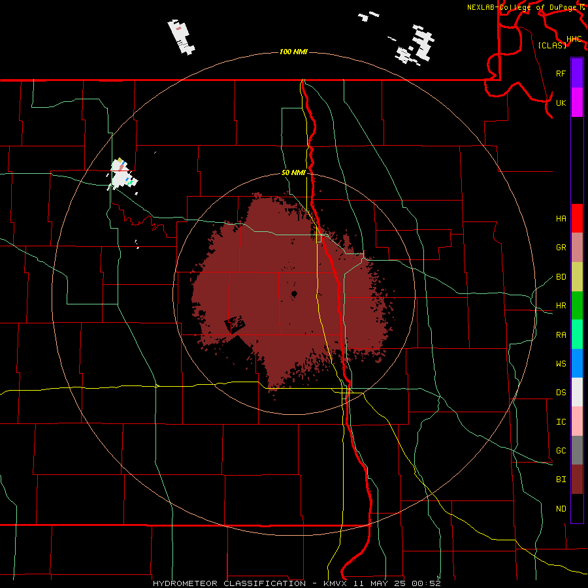This screenshot has width=588, height=588.
Task: Click the 50 NMI range ring label
Action: (293, 172)
